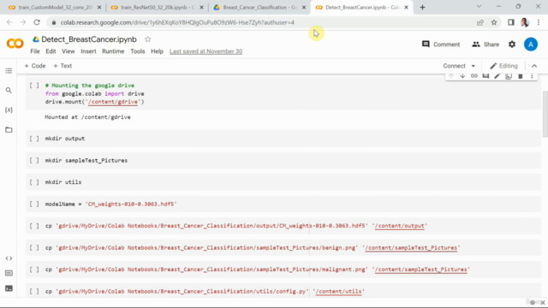Open the Tools menu
Viewport: 548px width, 308px height.
point(137,51)
